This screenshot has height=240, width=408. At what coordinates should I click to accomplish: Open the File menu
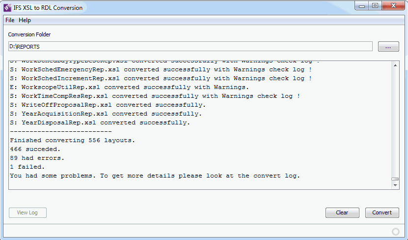[x=10, y=20]
